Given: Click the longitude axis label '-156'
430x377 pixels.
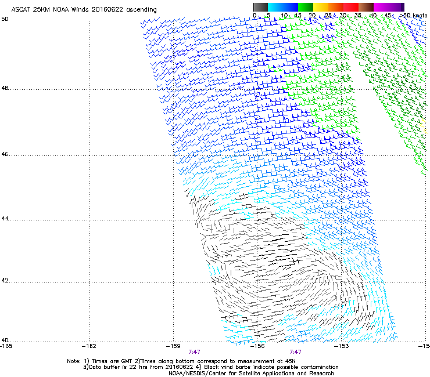Looking at the screenshot, I should tap(257, 346).
